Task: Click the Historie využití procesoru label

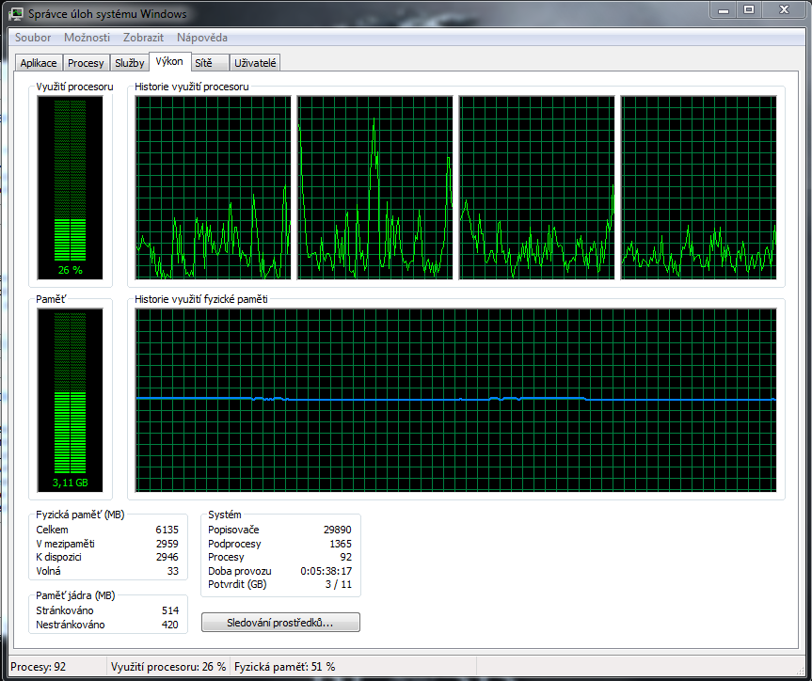Action: (192, 87)
